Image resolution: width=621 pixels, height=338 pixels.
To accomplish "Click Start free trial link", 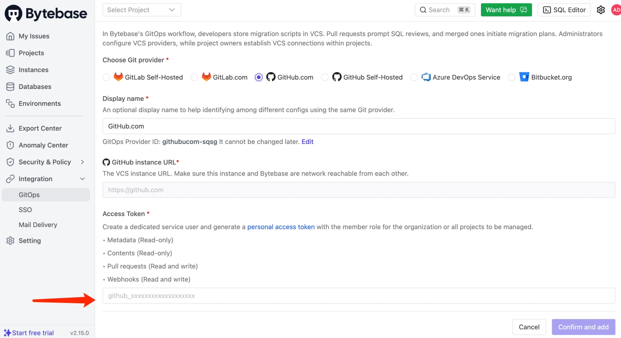I will pyautogui.click(x=33, y=333).
